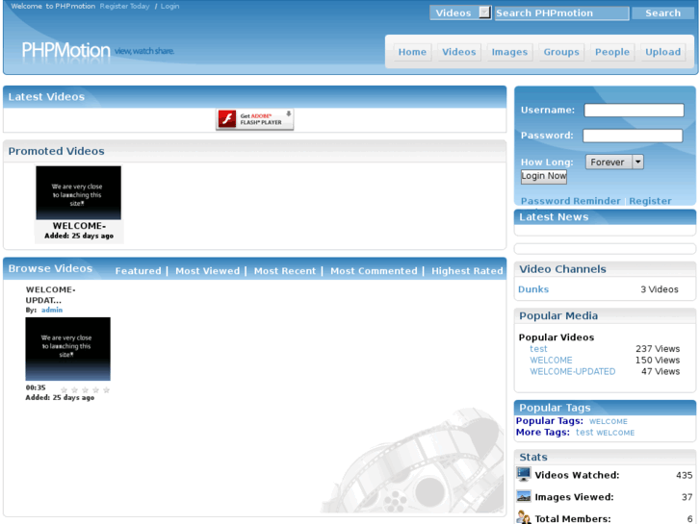Select the Highest Rated browse filter

467,271
